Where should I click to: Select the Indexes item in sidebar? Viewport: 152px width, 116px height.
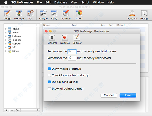16,36
